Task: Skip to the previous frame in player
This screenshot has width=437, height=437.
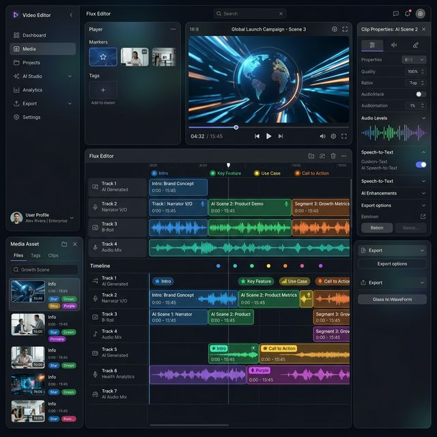Action: click(257, 136)
